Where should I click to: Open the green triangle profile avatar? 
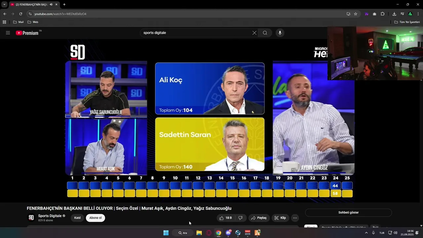pos(410,14)
